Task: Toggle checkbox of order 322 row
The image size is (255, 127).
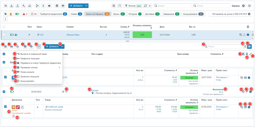Action: (x=4, y=35)
